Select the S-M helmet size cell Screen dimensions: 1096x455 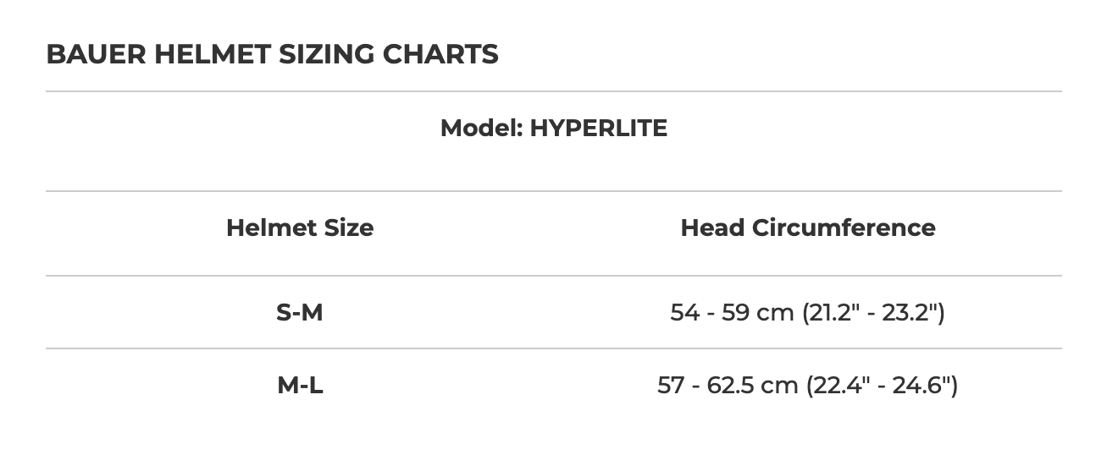[x=300, y=313]
